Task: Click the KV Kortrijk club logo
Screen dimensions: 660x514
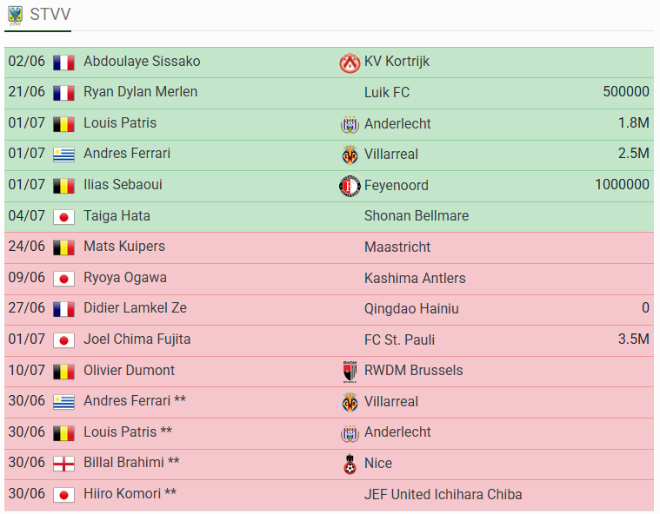Action: [350, 63]
